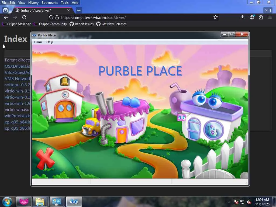Click the VBoxGuestAdditions file link
Viewport: 276px width, 207px height.
pyautogui.click(x=18, y=72)
